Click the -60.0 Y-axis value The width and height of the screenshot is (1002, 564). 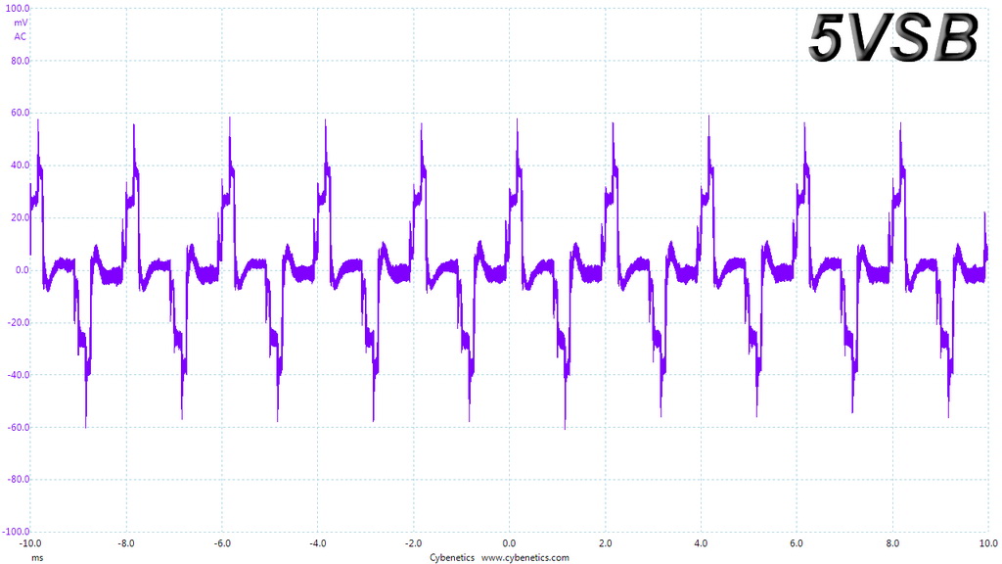pos(19,427)
